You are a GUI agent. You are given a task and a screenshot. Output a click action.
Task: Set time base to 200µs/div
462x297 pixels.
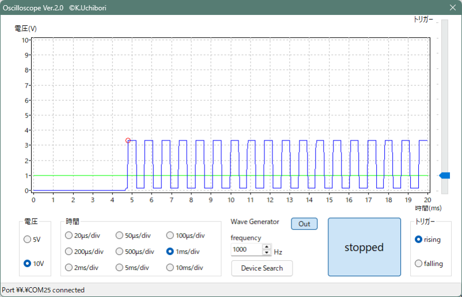(69, 251)
